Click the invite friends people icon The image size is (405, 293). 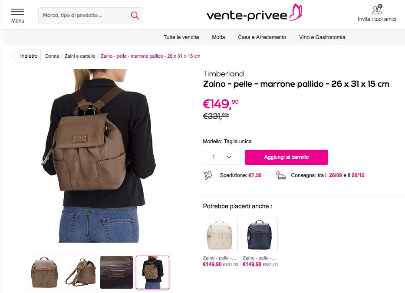(377, 10)
